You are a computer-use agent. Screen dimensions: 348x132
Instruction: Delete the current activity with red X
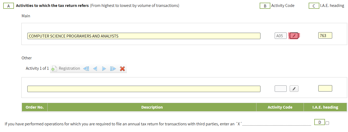pos(122,69)
